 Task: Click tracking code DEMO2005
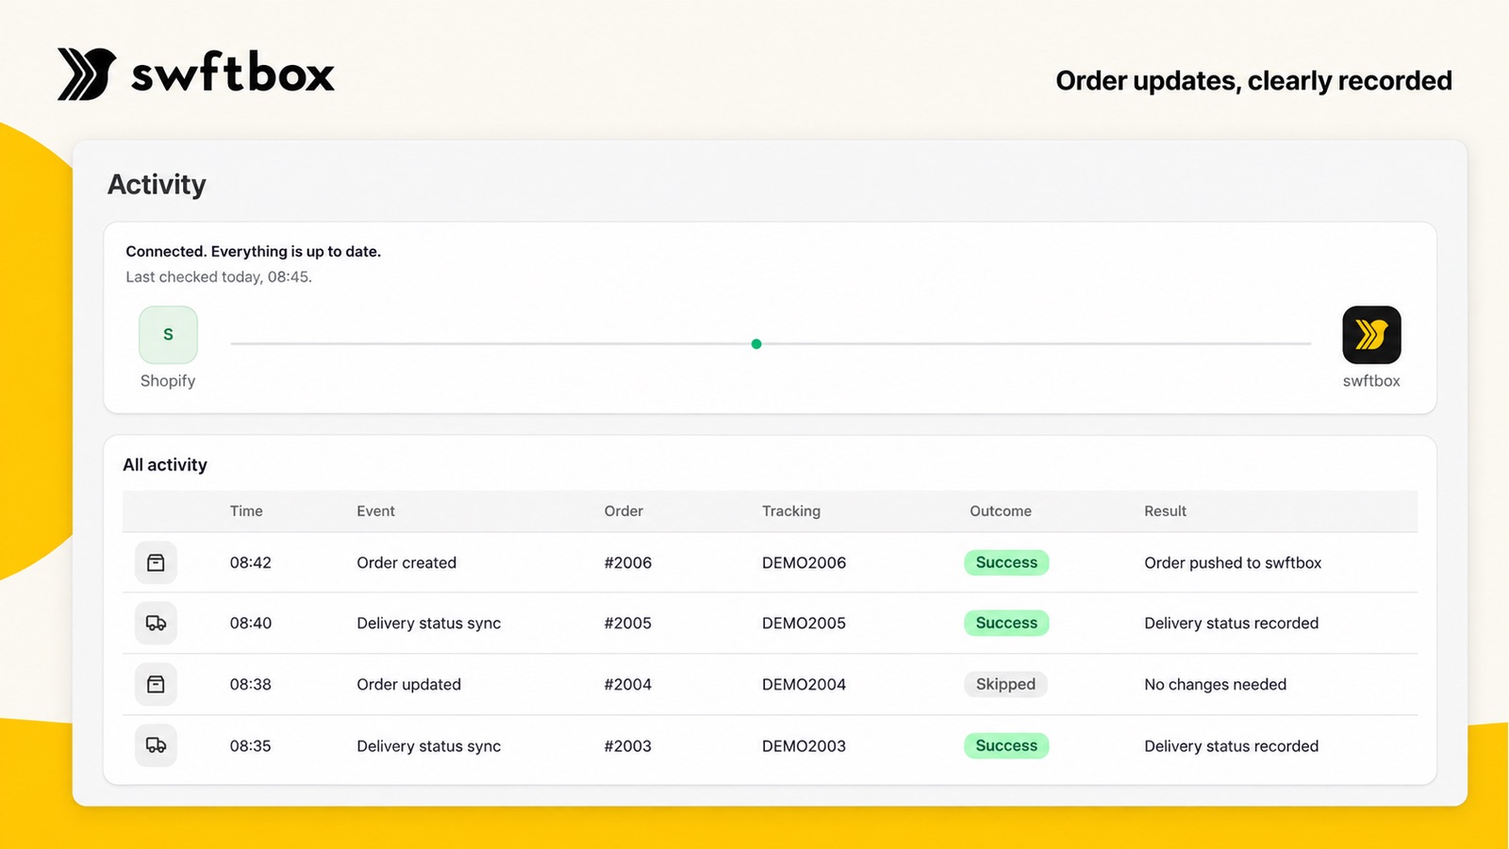point(804,624)
